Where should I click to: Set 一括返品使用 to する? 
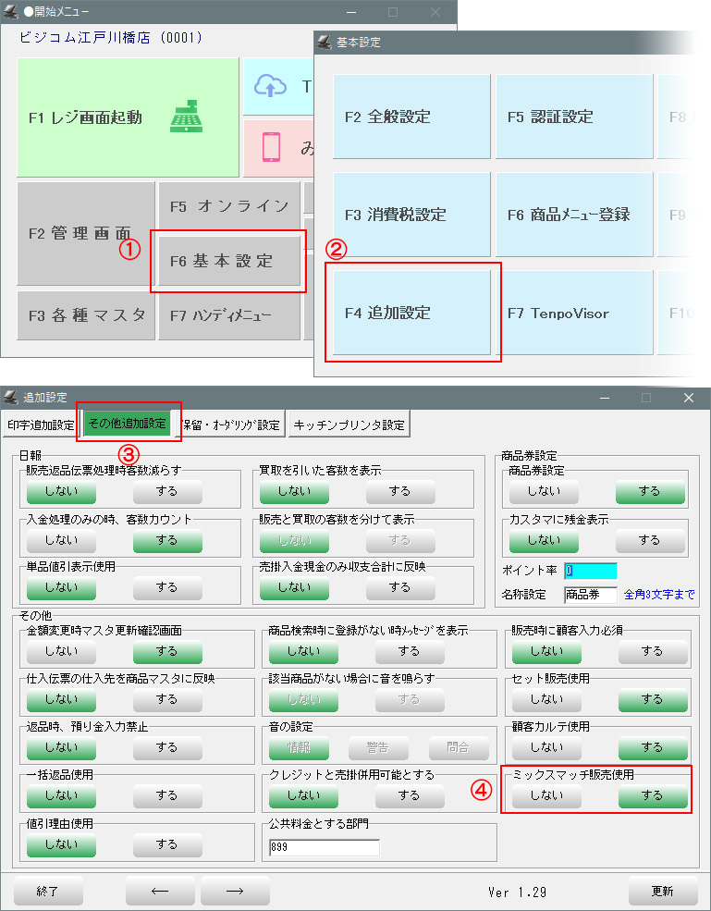[x=166, y=794]
